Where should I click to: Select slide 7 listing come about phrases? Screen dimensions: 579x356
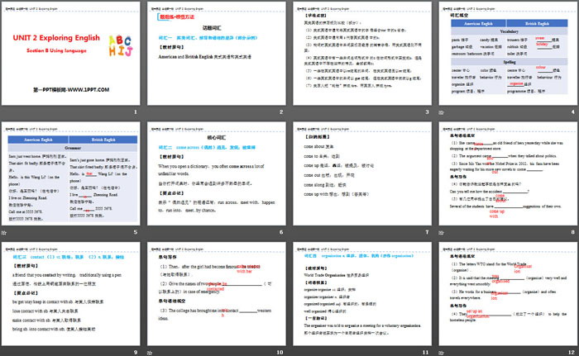click(362, 173)
